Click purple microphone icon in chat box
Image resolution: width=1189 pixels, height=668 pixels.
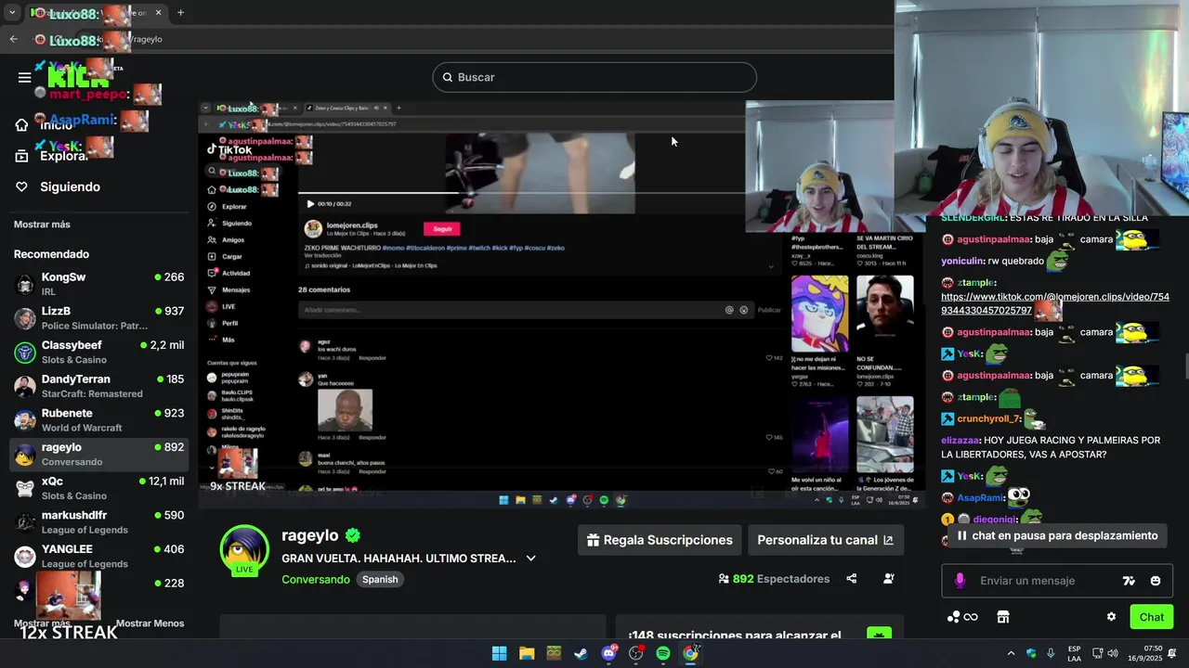[x=960, y=581]
